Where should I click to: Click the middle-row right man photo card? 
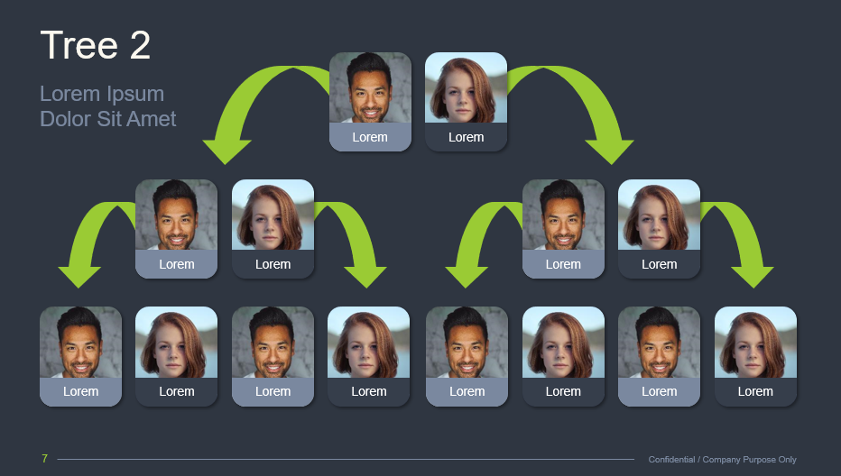(x=563, y=229)
